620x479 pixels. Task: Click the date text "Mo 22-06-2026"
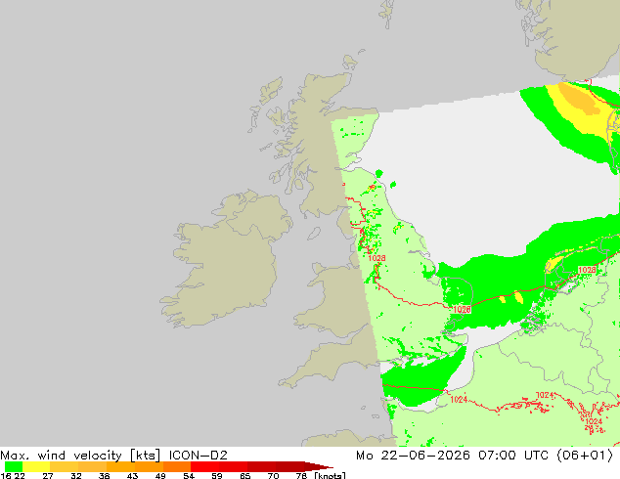(x=413, y=456)
